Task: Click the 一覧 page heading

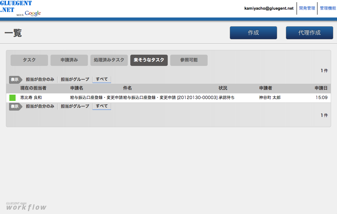Action: click(13, 33)
